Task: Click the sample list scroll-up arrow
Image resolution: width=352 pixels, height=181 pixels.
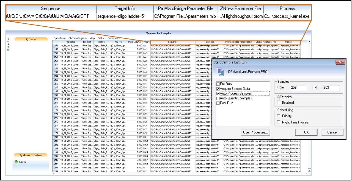Action: [309, 42]
